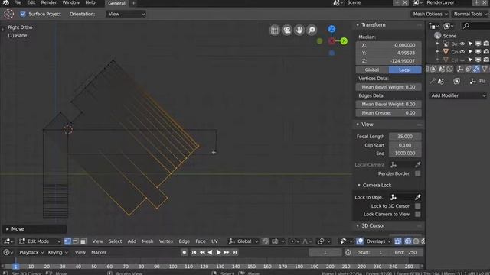Screen dimensions: 490x275
Task: Toggle X-ray display button
Action: (398, 241)
